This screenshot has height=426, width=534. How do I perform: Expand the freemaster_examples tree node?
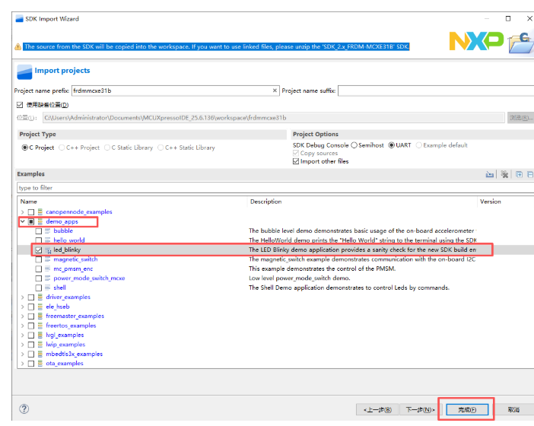(23, 316)
